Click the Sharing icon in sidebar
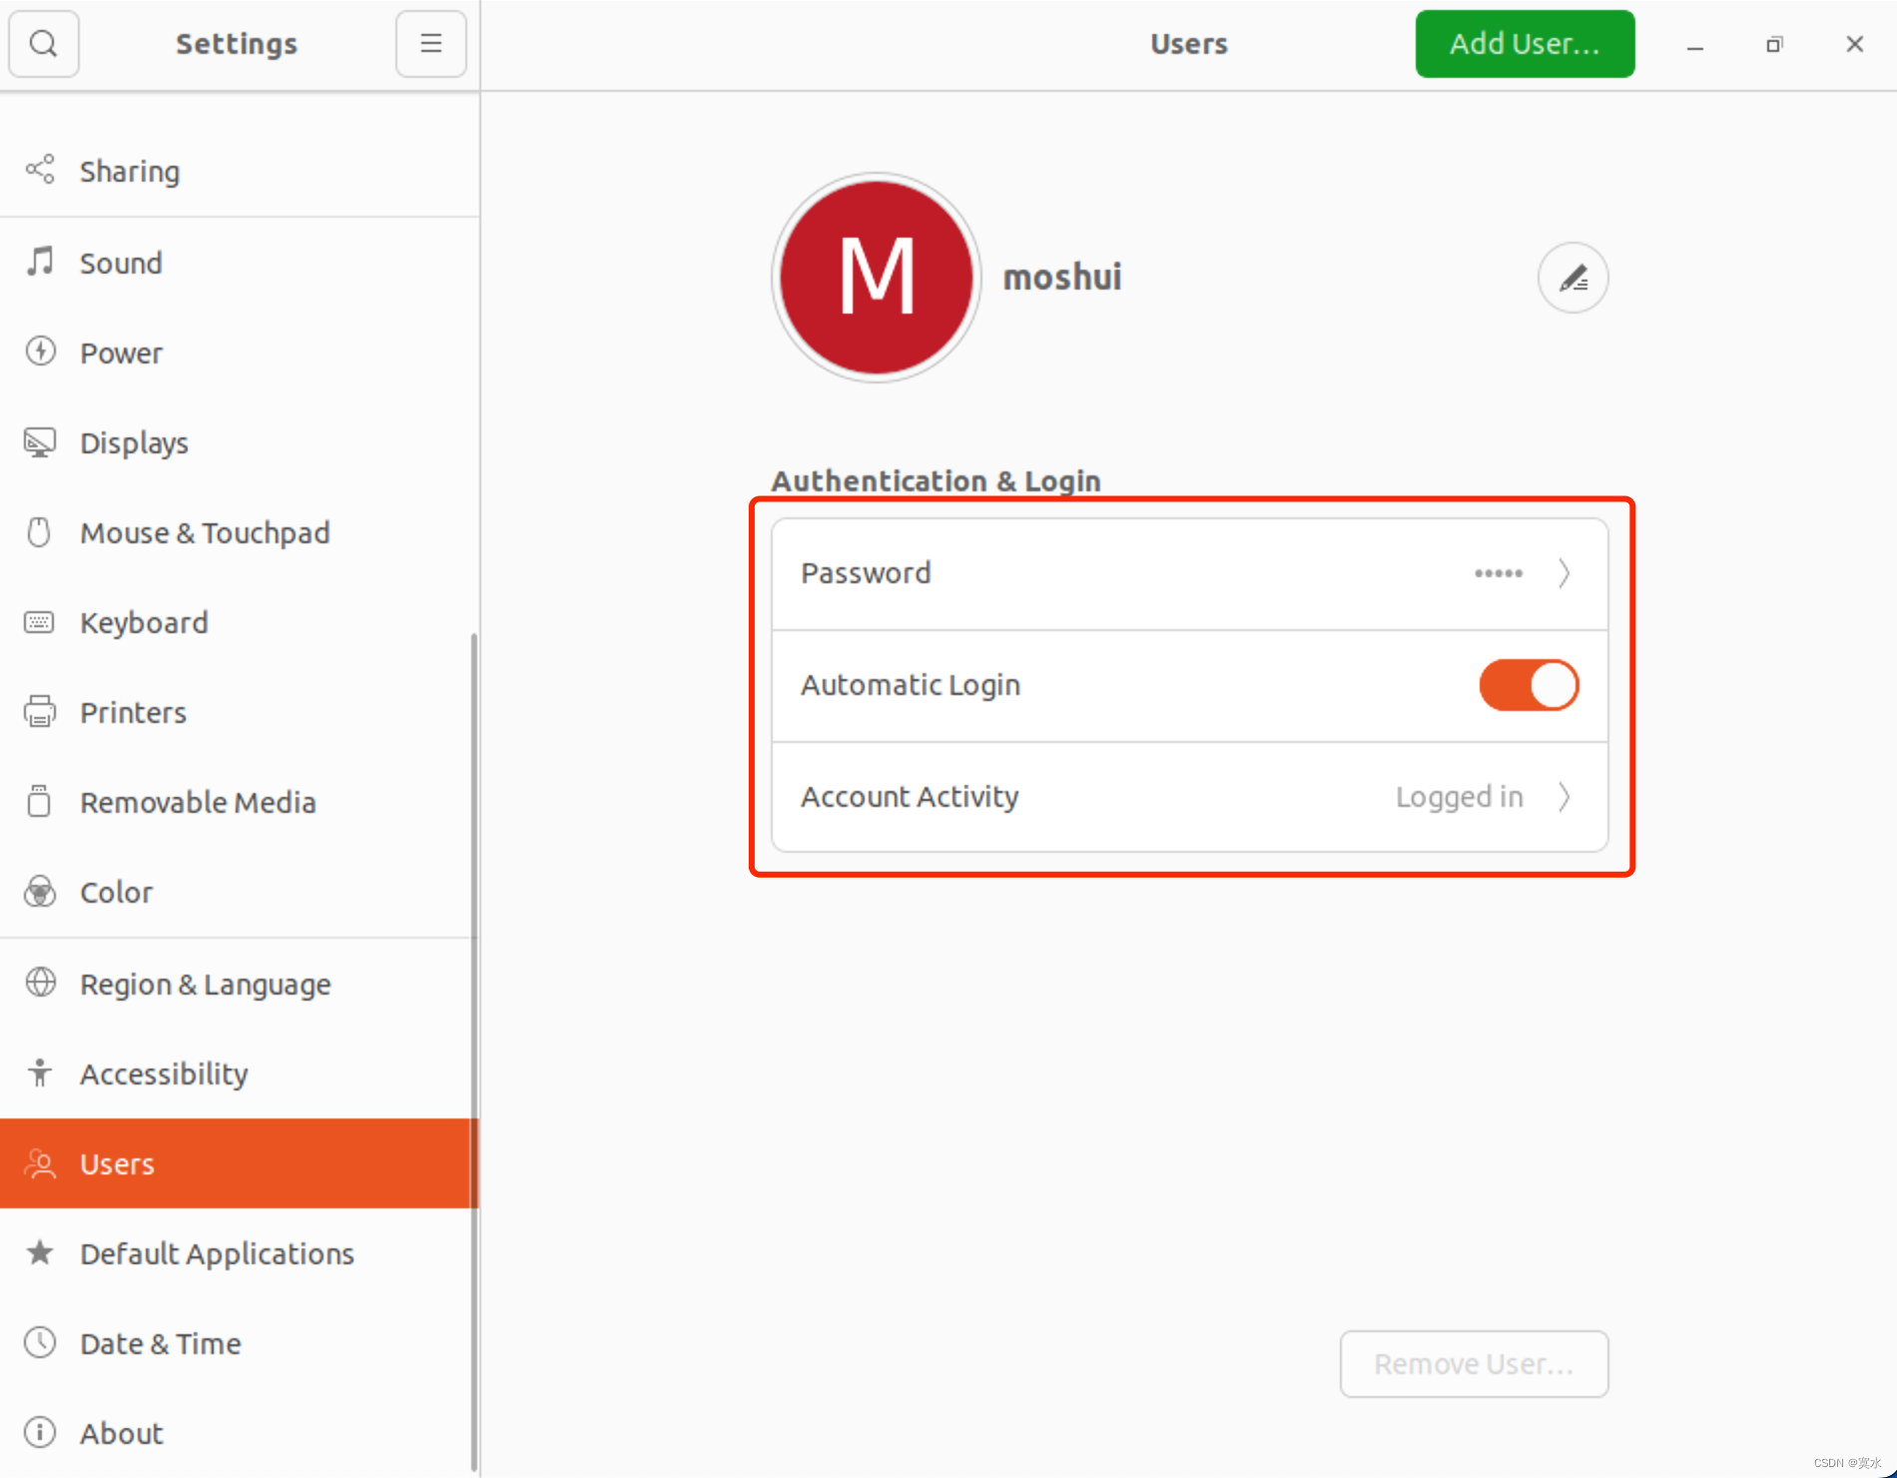 click(x=40, y=170)
